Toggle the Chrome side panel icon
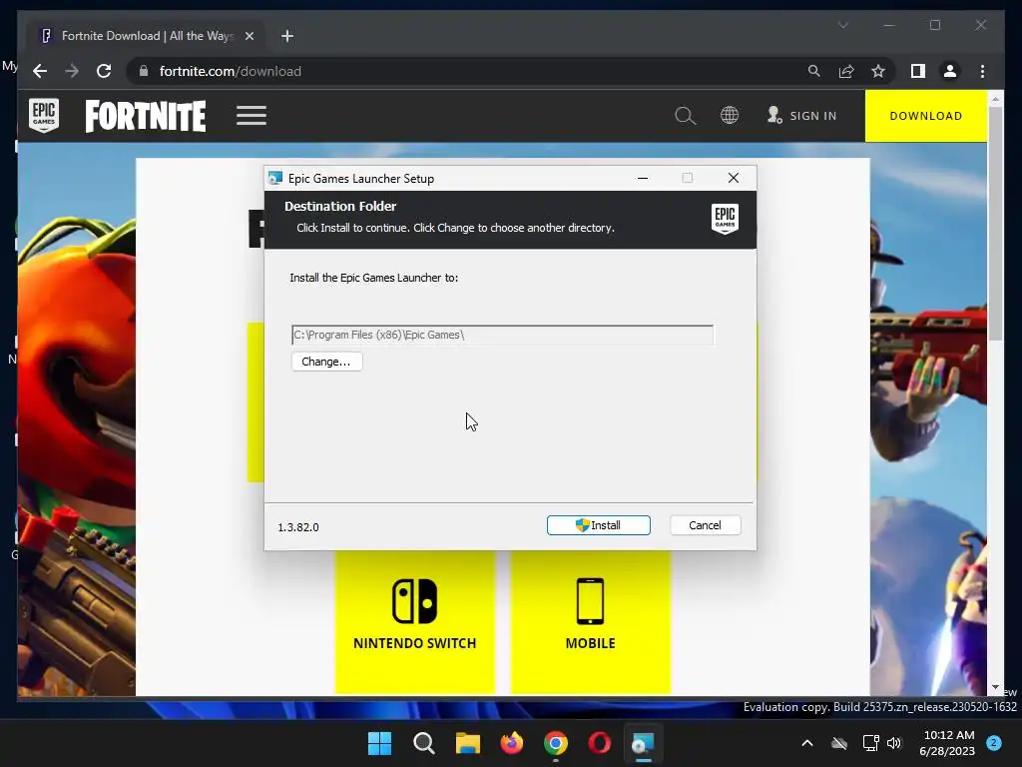The width and height of the screenshot is (1022, 767). coord(918,71)
